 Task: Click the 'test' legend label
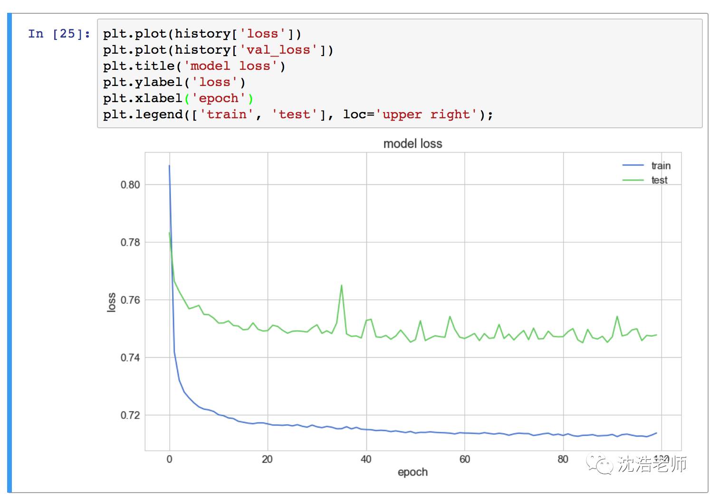(x=659, y=180)
